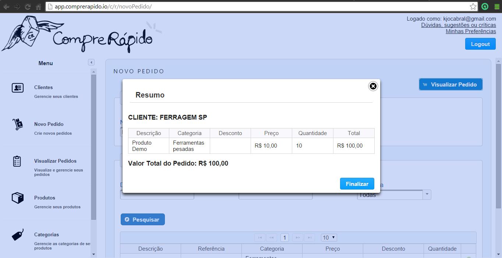This screenshot has width=502, height=258.
Task: Collapse the Menu sidebar panel
Action: 91,62
